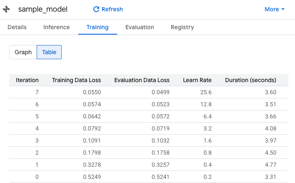Select training loss value 0.1798
Image resolution: width=295 pixels, height=183 pixels.
(x=92, y=153)
